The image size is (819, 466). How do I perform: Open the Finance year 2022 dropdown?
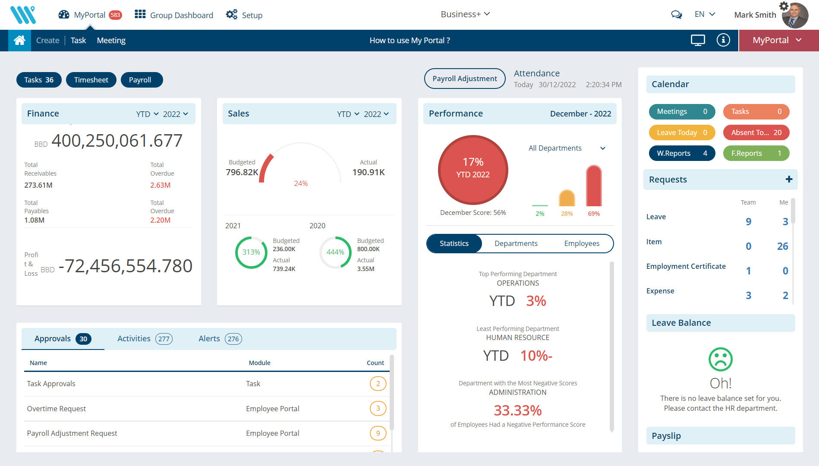(x=175, y=114)
